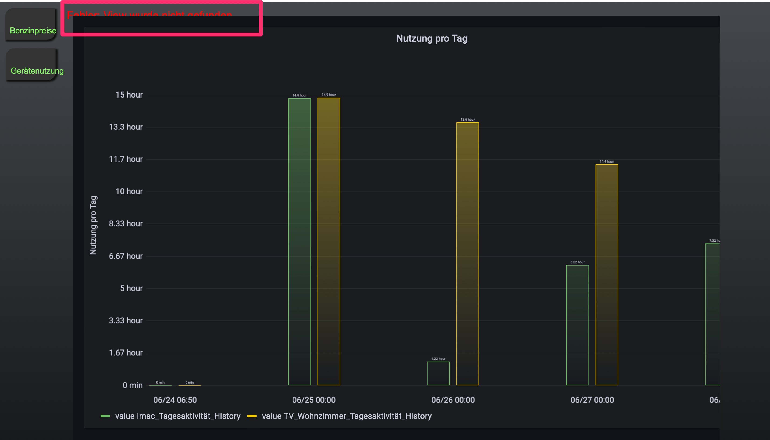
Task: Open the Nutzung pro Tag panel title menu
Action: point(431,38)
